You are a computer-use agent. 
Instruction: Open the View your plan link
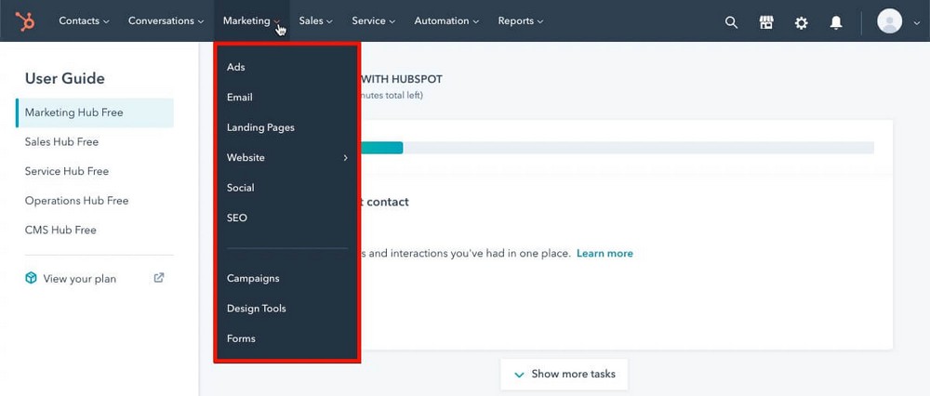79,279
